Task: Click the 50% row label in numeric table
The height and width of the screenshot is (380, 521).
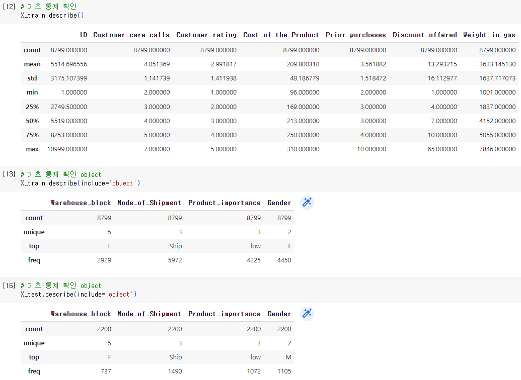Action: tap(32, 121)
